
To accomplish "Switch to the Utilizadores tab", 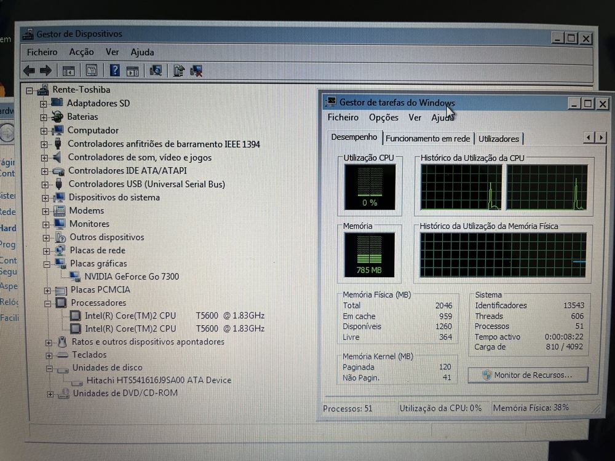I will click(x=499, y=139).
